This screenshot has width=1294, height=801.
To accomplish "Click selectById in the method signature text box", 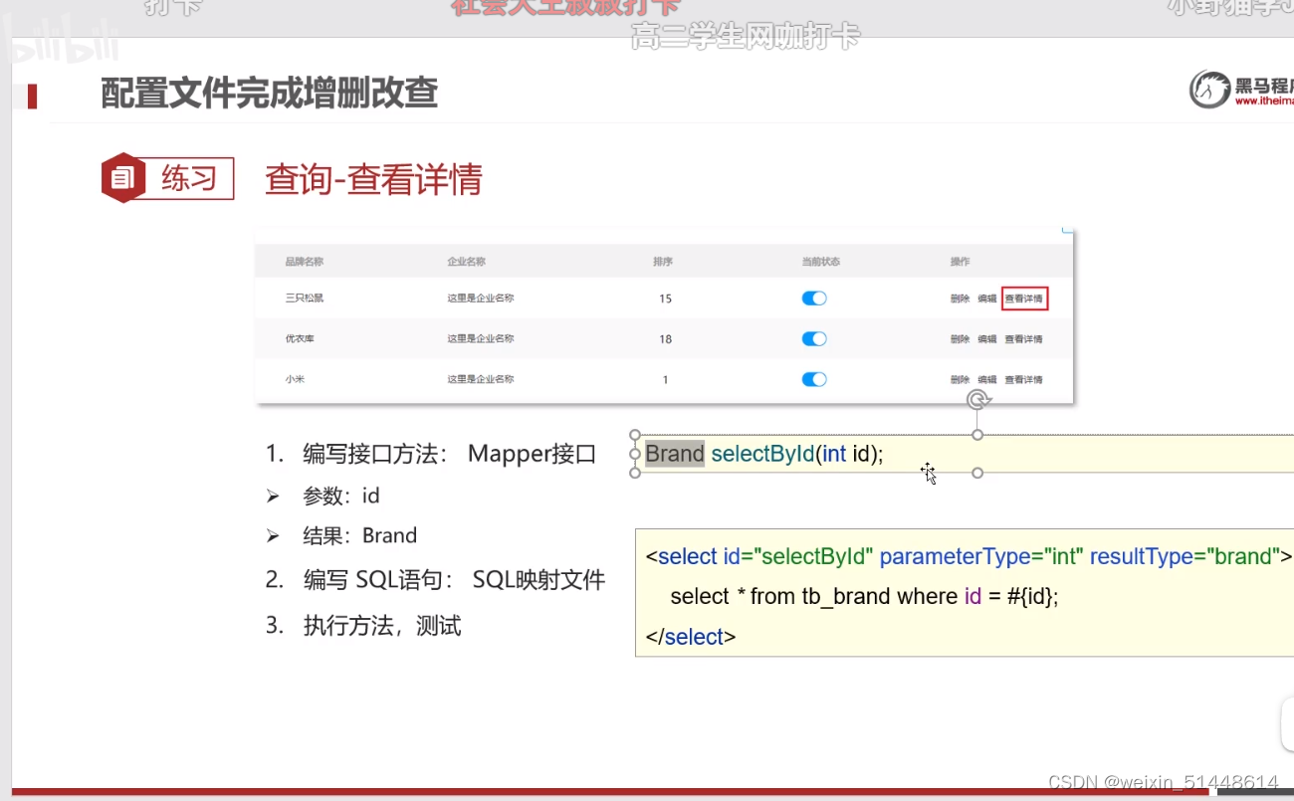I will [763, 454].
